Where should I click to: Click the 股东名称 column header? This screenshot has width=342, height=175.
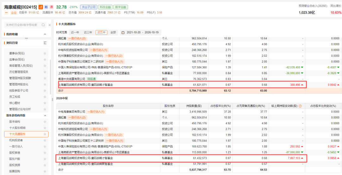pyautogui.click(x=108, y=106)
